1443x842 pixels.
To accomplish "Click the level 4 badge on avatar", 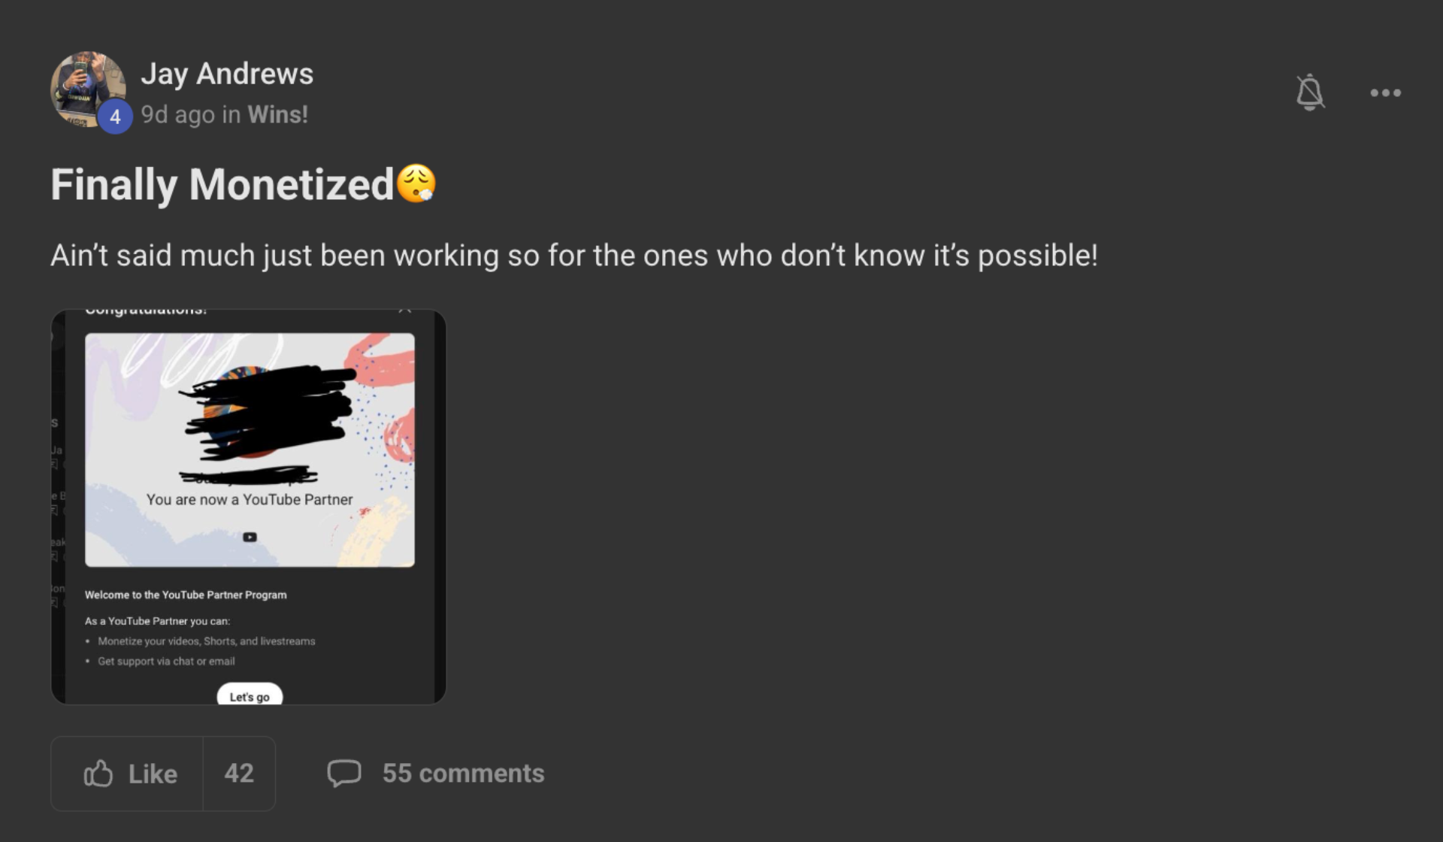I will point(115,117).
